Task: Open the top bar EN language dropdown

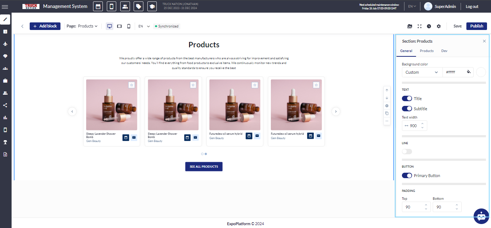Action: [x=412, y=7]
